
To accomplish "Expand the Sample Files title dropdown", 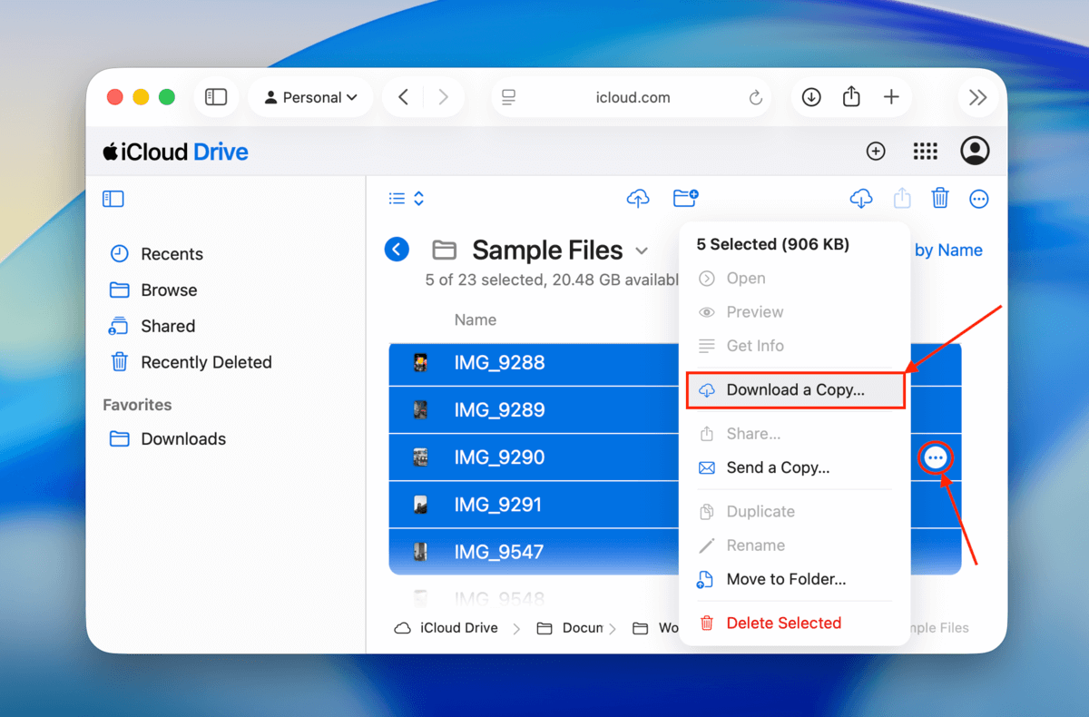I will (x=642, y=250).
